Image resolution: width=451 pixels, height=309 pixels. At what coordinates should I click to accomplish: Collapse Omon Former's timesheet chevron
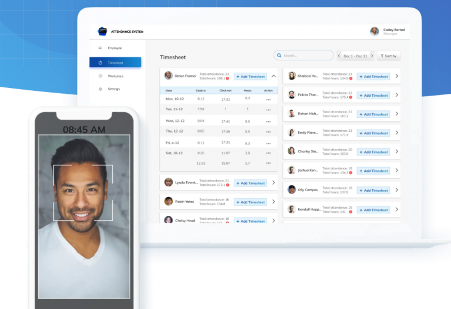(x=274, y=76)
